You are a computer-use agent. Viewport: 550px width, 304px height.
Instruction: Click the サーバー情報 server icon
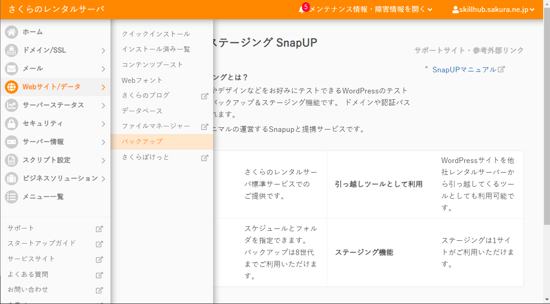[11, 142]
